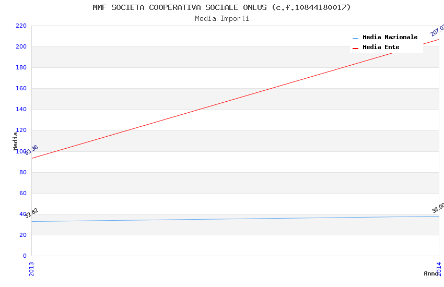Click the blue Media Nazionale legend swatch
This screenshot has height=287, width=444.
point(355,38)
